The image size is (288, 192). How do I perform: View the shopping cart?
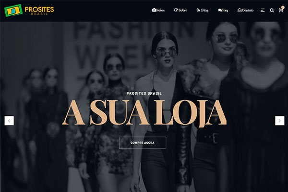(x=281, y=11)
